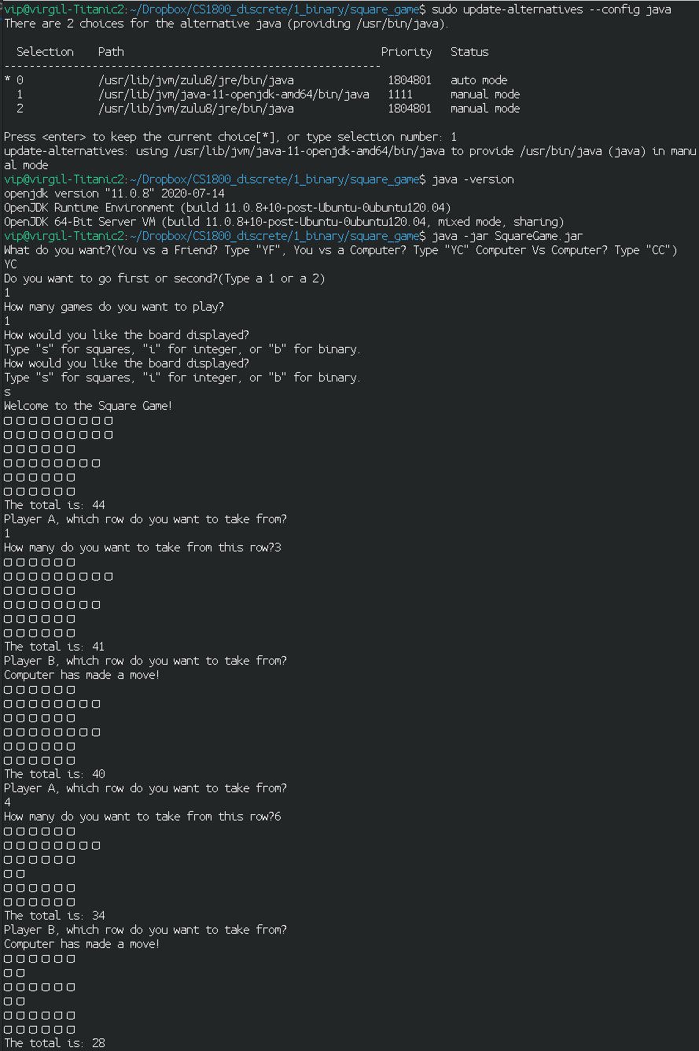
Task: Click the java-11-openjdk-amd64 path in the table
Action: (234, 94)
